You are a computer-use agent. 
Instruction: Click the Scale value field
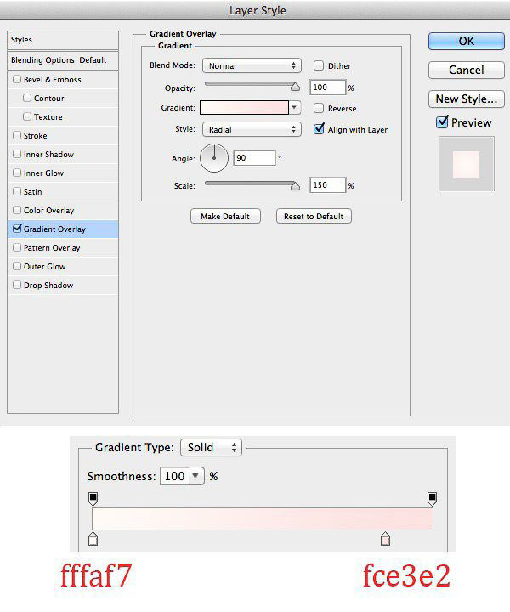point(327,185)
